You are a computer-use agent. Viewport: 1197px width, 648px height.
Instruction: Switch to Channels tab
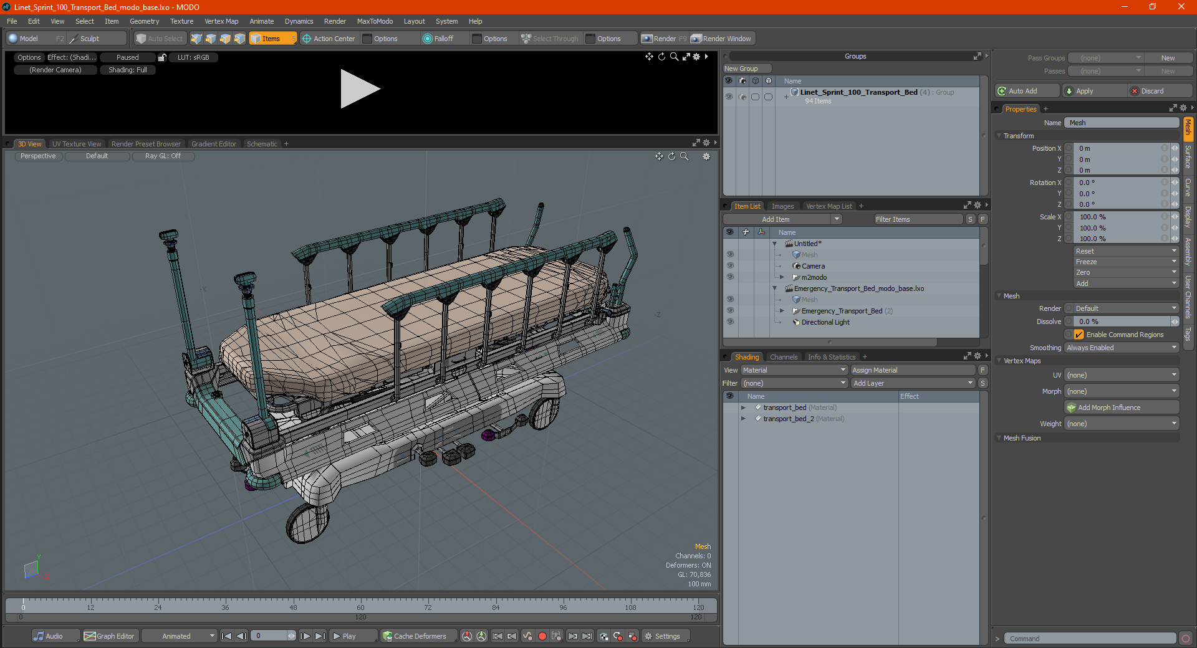pos(783,357)
